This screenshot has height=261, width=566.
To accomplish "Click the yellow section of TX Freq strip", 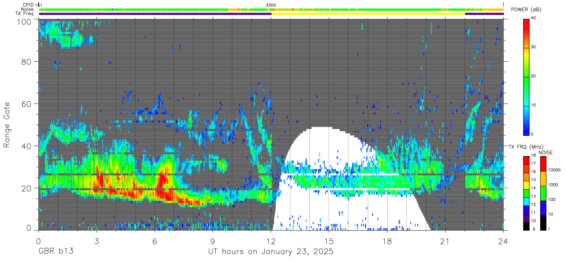I will tap(368, 14).
